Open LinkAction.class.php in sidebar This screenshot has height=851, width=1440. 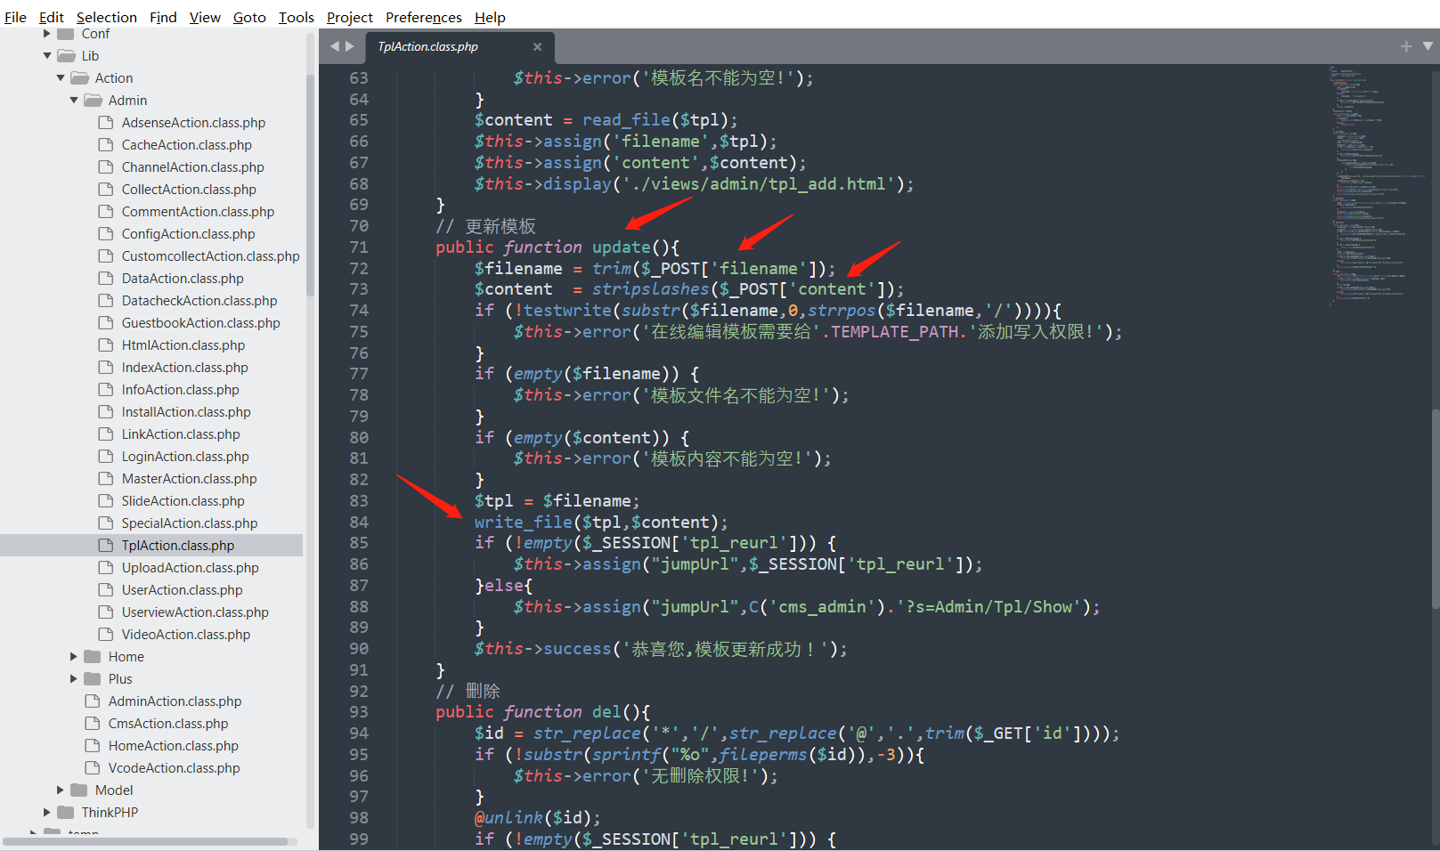coord(181,434)
